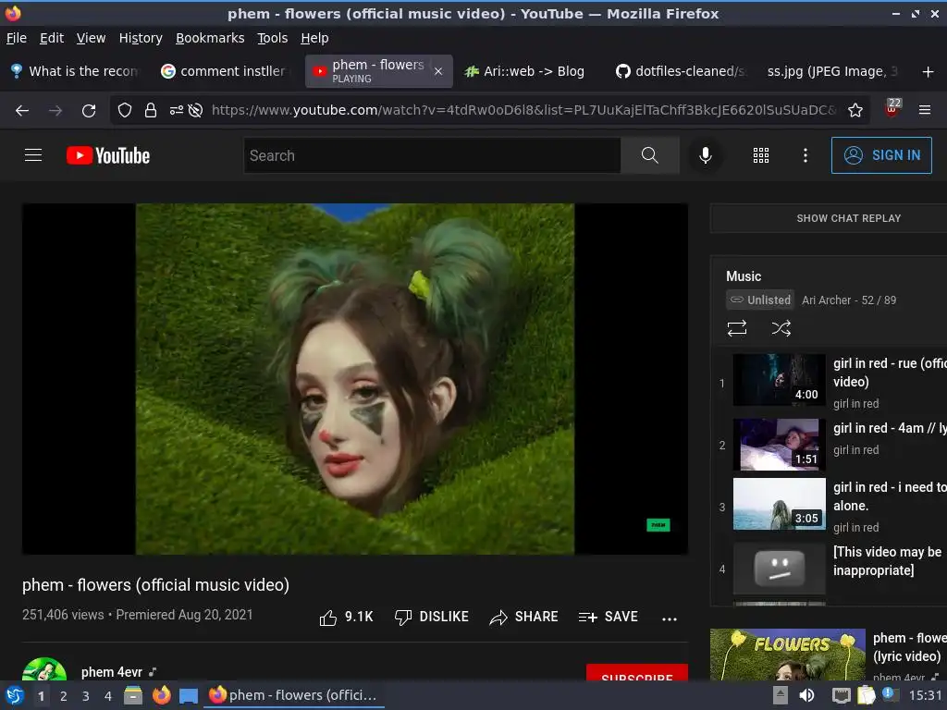Go back with the Firefox back arrow
The image size is (947, 710).
[x=22, y=111]
